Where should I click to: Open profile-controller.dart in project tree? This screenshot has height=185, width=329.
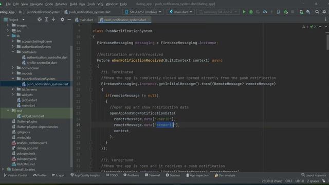(39, 63)
